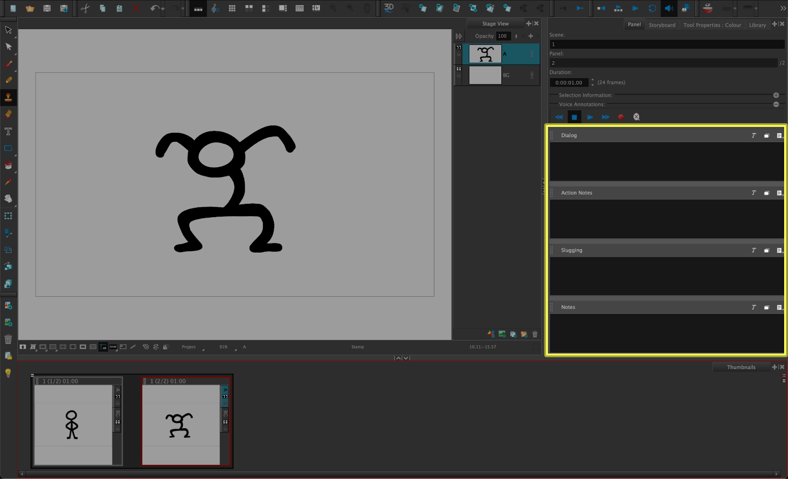788x479 pixels.
Task: Click the red Delete X icon
Action: click(136, 8)
